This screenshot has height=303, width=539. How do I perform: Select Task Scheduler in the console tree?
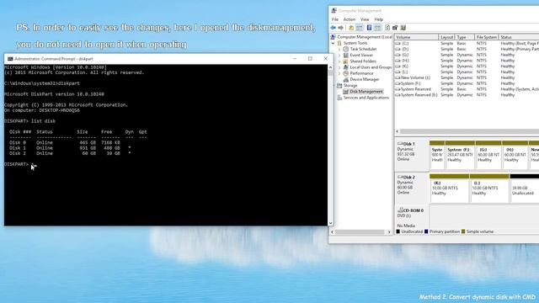pos(363,49)
